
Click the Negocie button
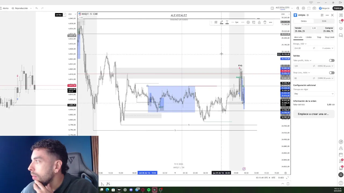point(324,8)
